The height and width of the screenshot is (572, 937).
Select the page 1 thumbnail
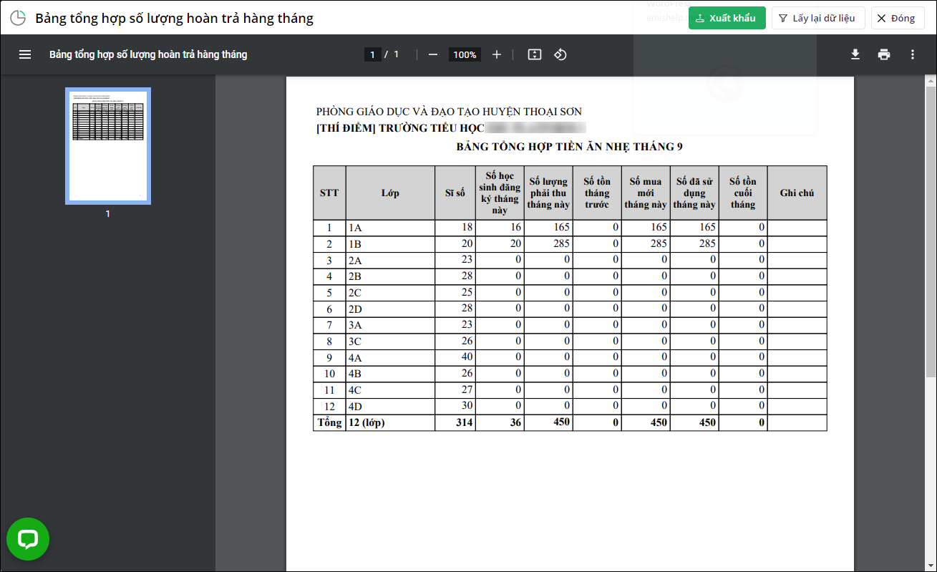point(108,146)
